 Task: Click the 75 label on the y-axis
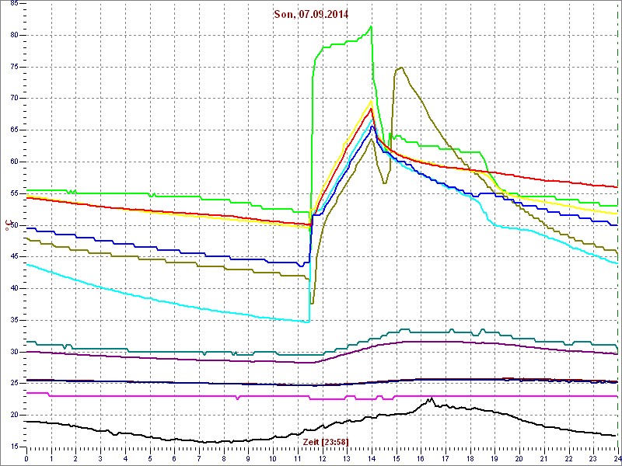(x=15, y=67)
